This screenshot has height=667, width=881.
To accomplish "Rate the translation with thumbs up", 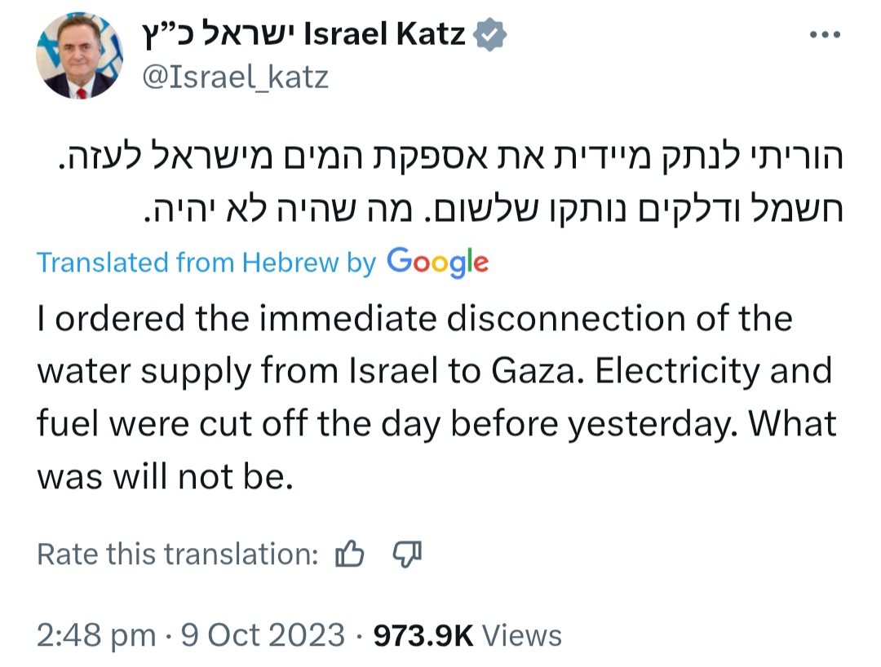I will [349, 554].
